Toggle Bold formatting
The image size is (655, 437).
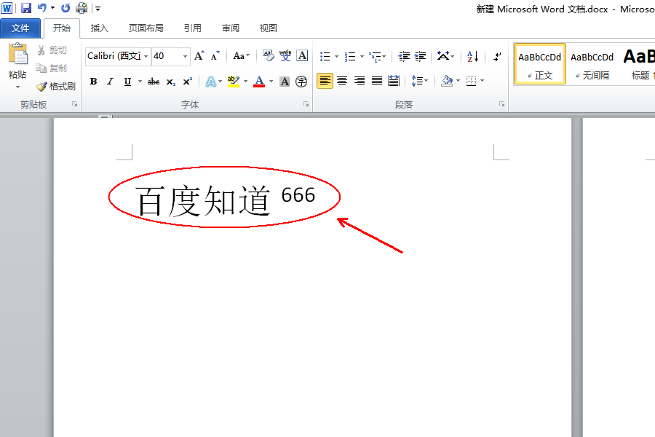point(93,82)
